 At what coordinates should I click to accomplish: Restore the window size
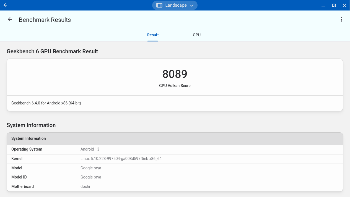(x=334, y=5)
